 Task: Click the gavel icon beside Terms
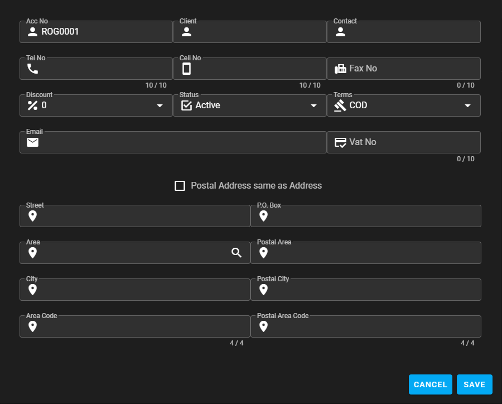coord(340,105)
